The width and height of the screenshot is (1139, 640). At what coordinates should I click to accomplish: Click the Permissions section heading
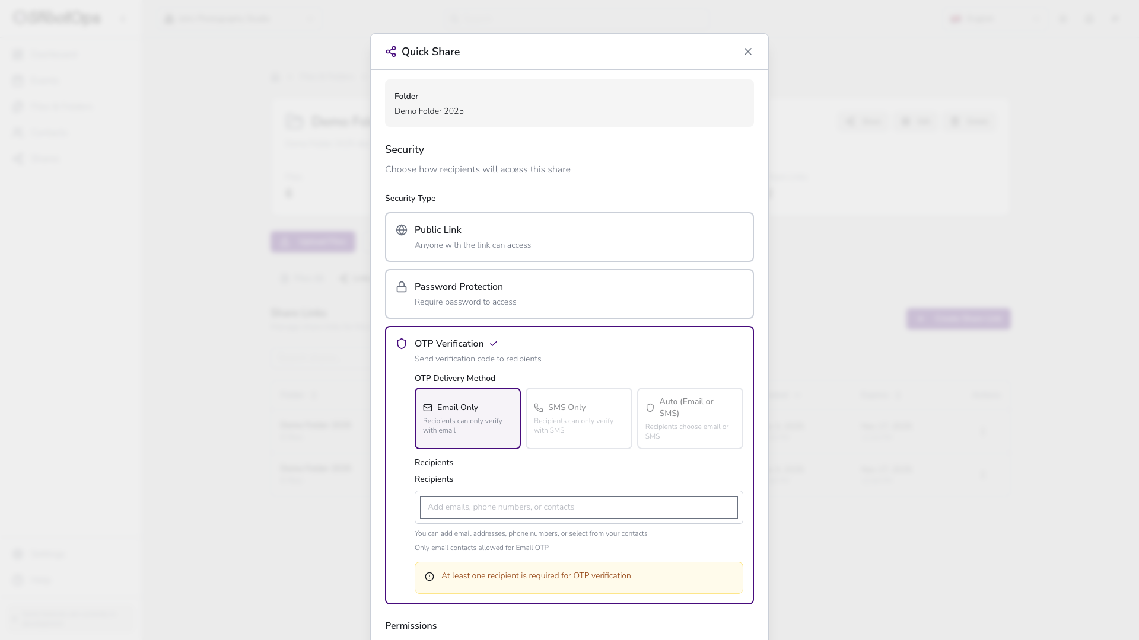(411, 626)
